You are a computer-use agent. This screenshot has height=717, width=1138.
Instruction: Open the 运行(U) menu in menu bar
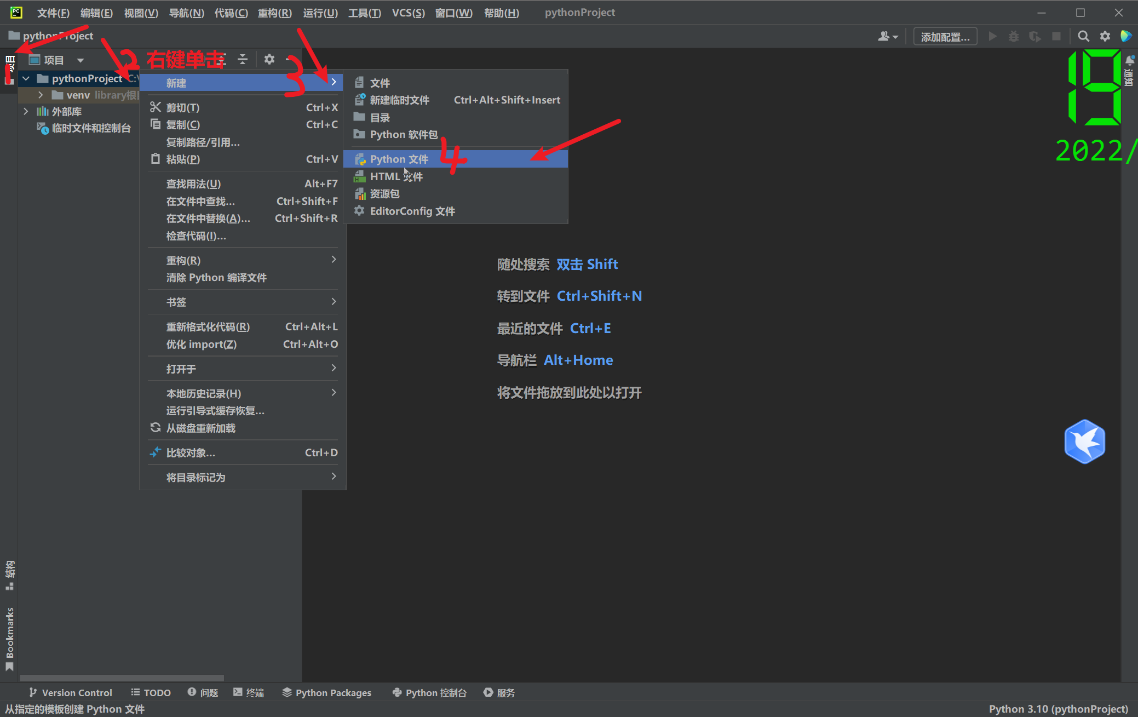click(320, 13)
